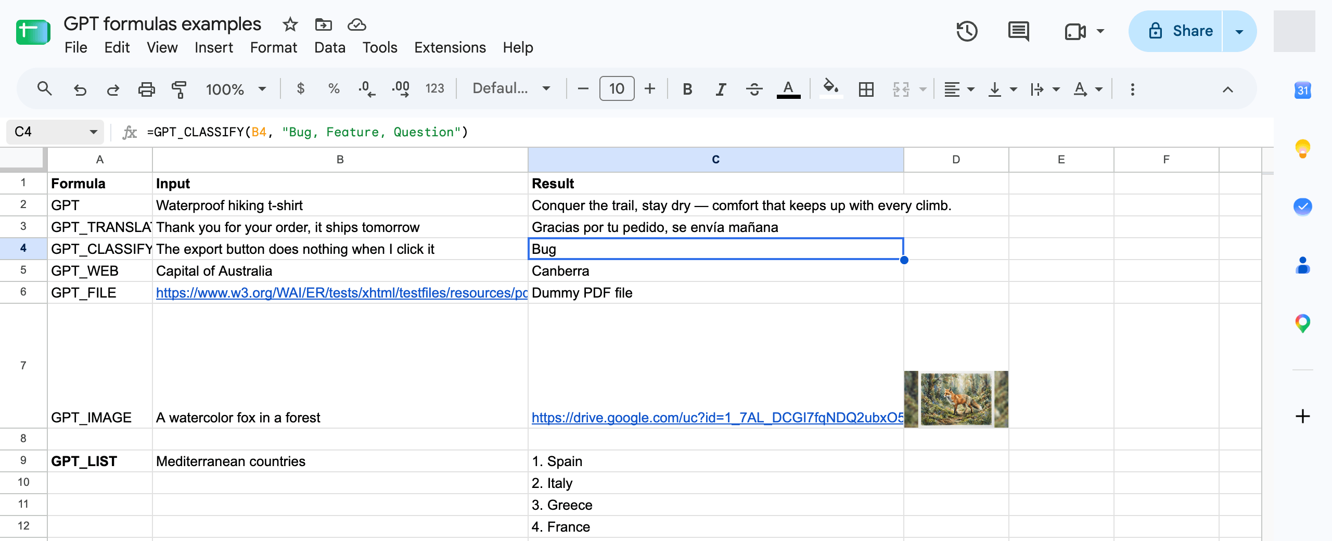Increase decimal places

click(x=401, y=89)
